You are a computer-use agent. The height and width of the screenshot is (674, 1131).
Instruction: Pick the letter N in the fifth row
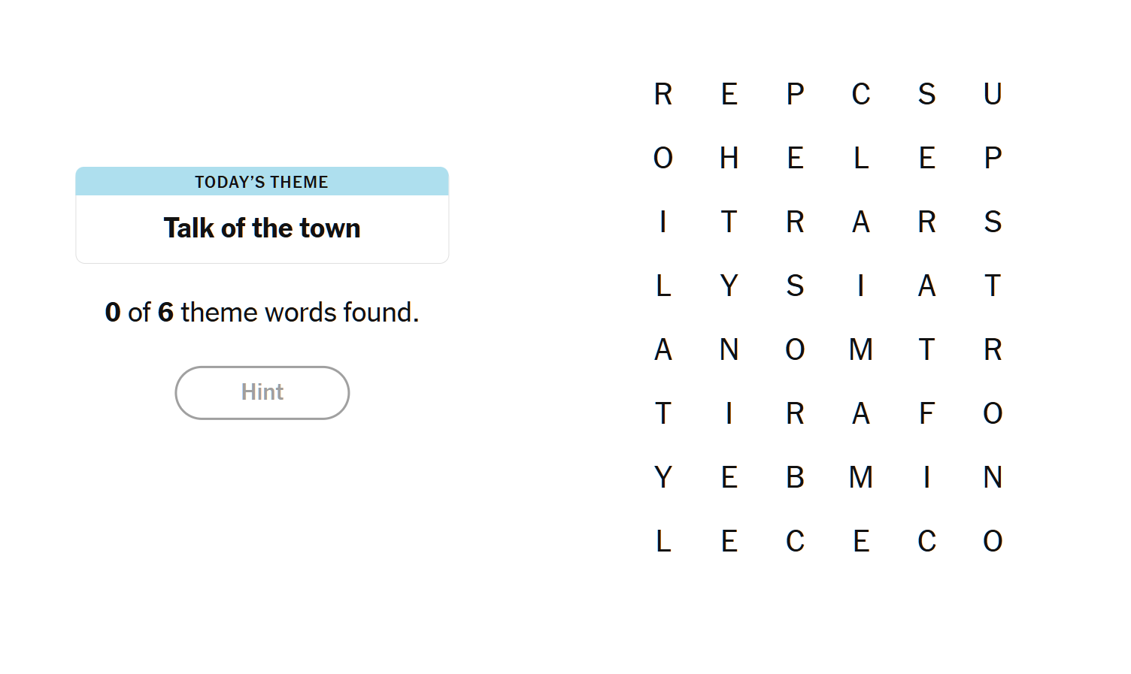pyautogui.click(x=729, y=349)
